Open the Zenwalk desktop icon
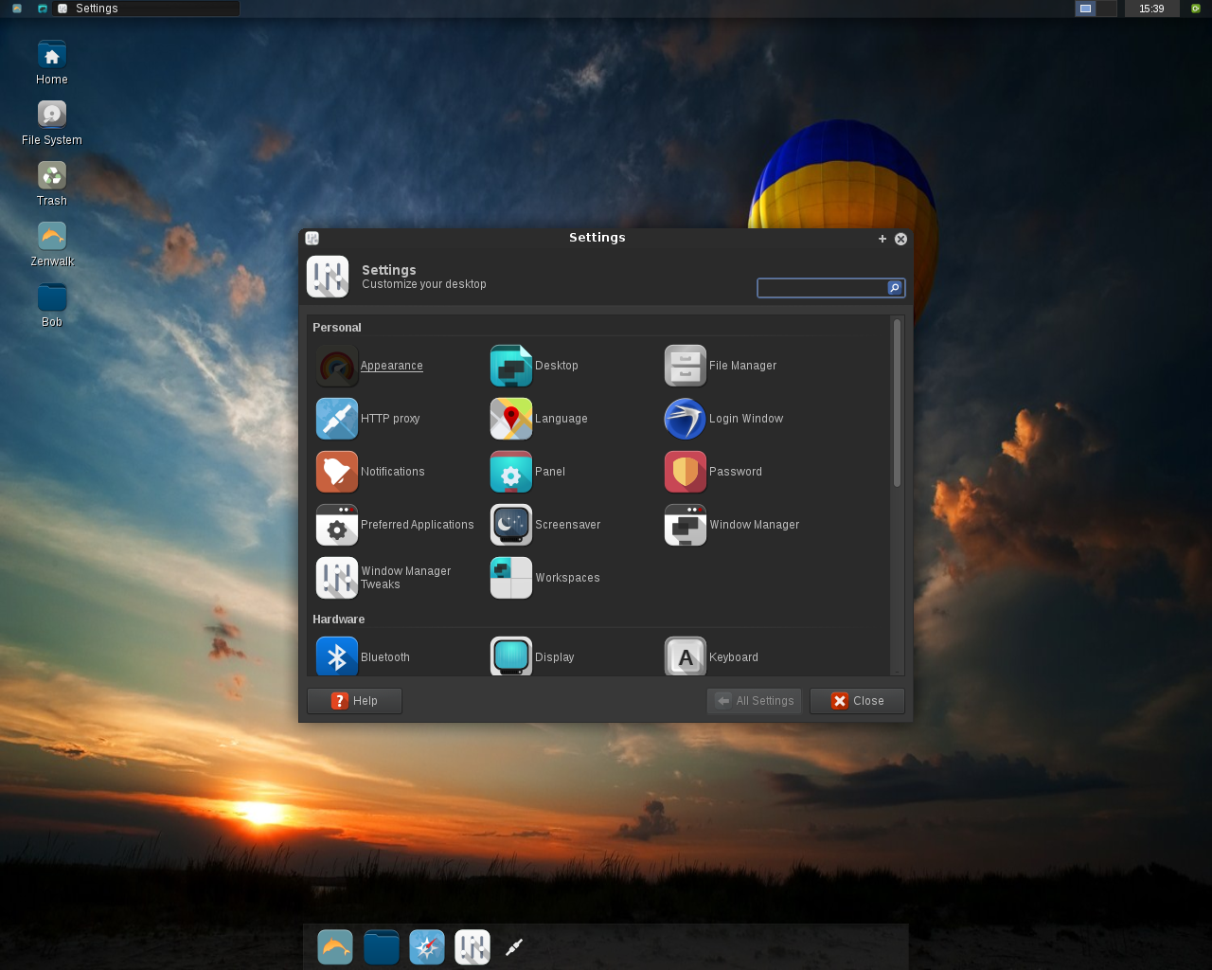 [x=52, y=236]
